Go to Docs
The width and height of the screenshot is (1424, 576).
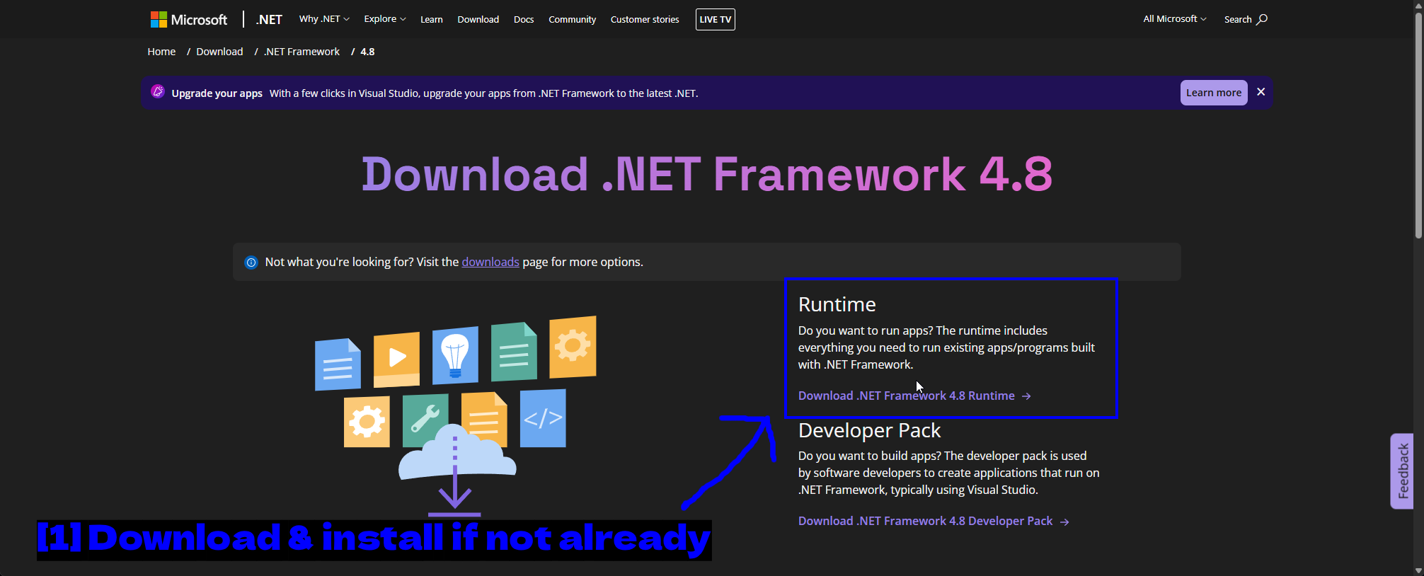[x=524, y=19]
